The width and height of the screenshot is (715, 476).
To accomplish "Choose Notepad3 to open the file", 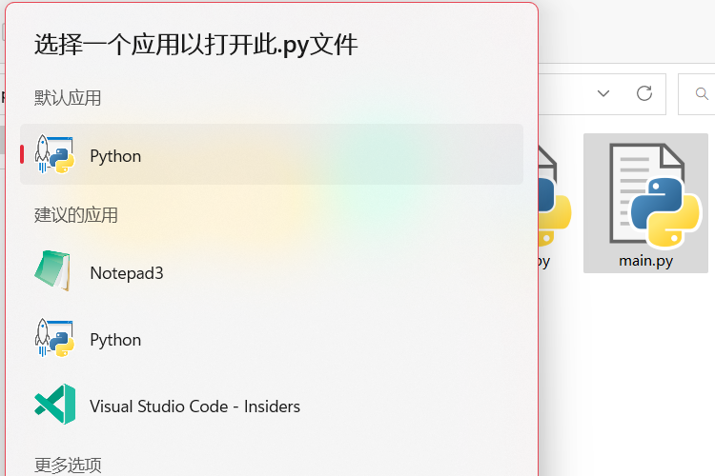I will 272,272.
